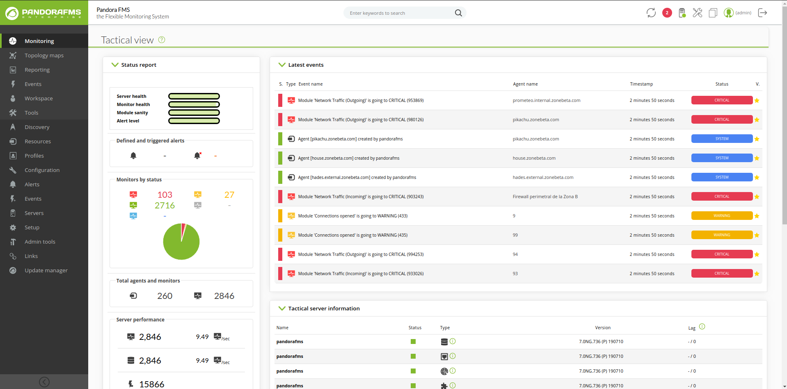Click the Monitoring sidebar icon
This screenshot has height=389, width=787.
point(13,41)
